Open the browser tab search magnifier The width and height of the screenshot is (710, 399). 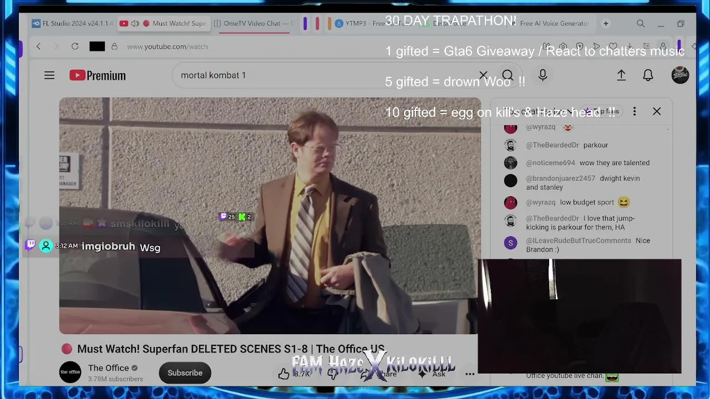641,24
